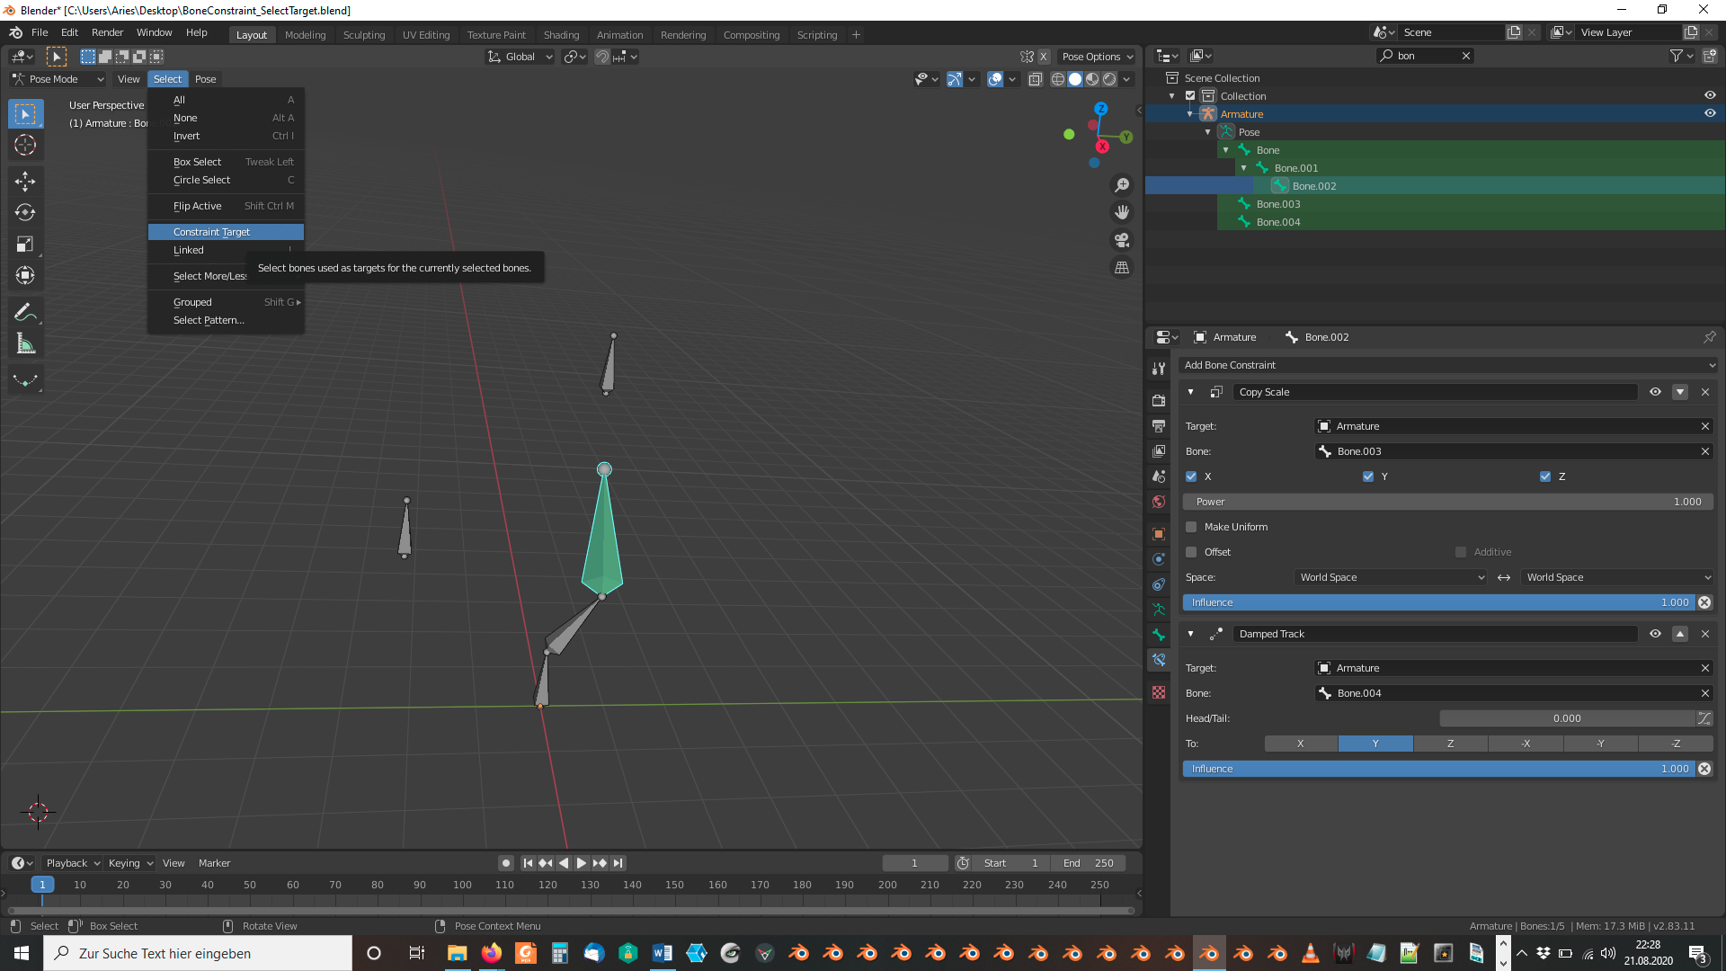The width and height of the screenshot is (1726, 971).
Task: Set Damped Track axis to Z
Action: click(1450, 744)
